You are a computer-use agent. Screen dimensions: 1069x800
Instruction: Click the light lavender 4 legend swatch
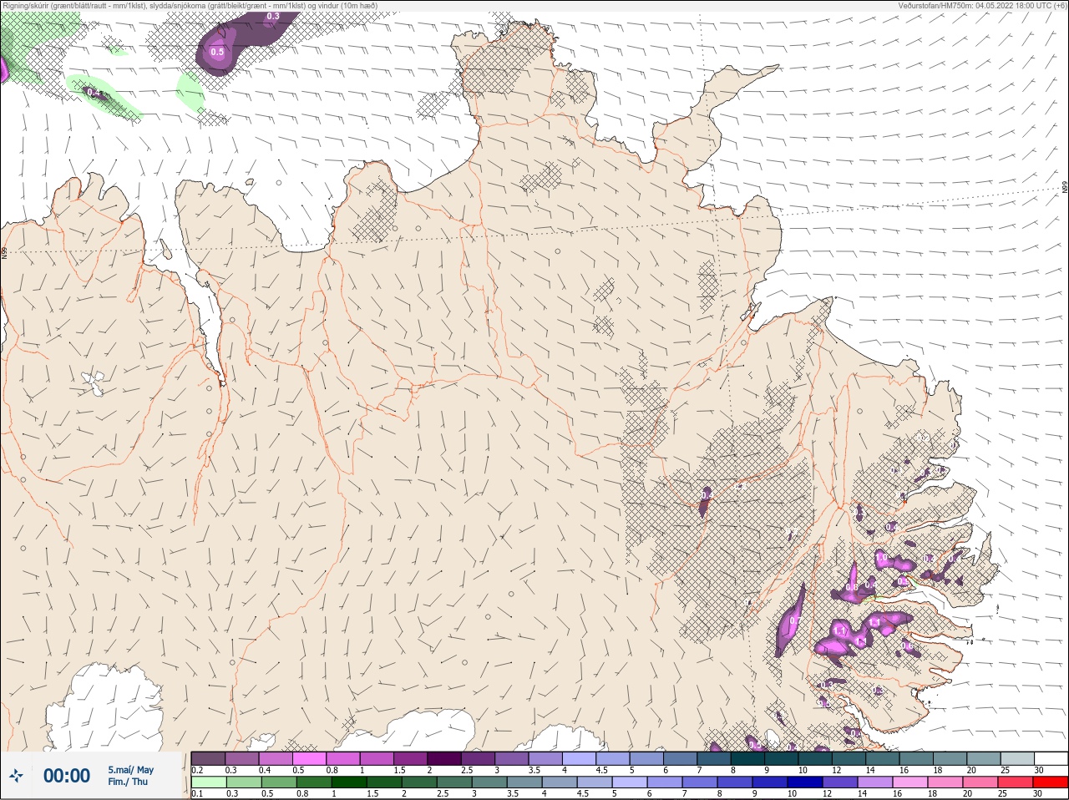[x=580, y=758]
